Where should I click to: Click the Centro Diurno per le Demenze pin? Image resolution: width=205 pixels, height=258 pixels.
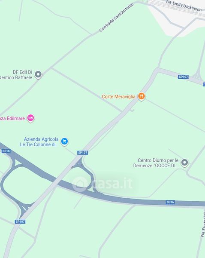[184, 163]
